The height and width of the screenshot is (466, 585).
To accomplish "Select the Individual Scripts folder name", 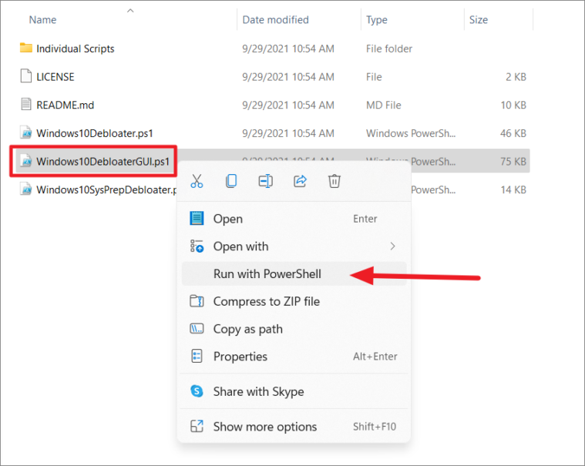I will pyautogui.click(x=75, y=49).
